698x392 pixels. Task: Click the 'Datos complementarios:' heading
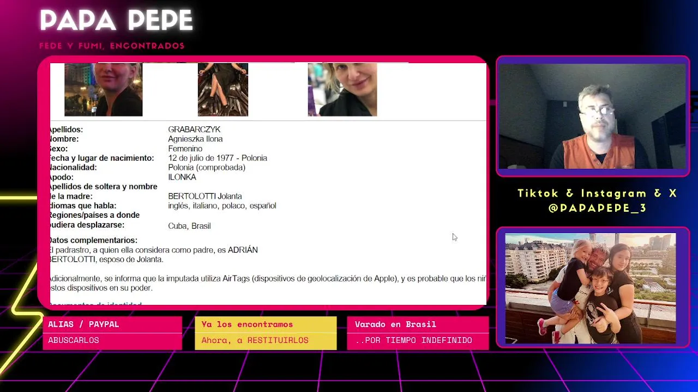pos(93,240)
